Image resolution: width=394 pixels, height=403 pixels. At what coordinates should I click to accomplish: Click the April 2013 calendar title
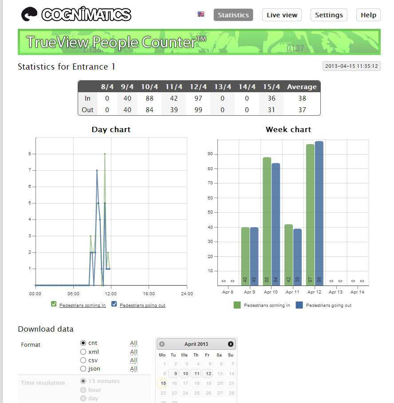point(196,344)
